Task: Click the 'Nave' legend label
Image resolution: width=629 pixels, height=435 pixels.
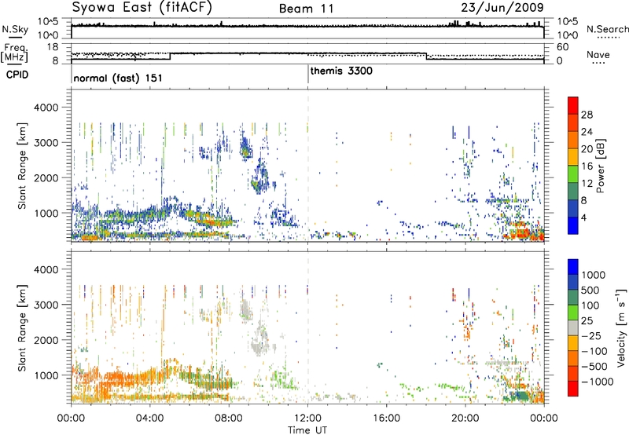Action: point(598,55)
